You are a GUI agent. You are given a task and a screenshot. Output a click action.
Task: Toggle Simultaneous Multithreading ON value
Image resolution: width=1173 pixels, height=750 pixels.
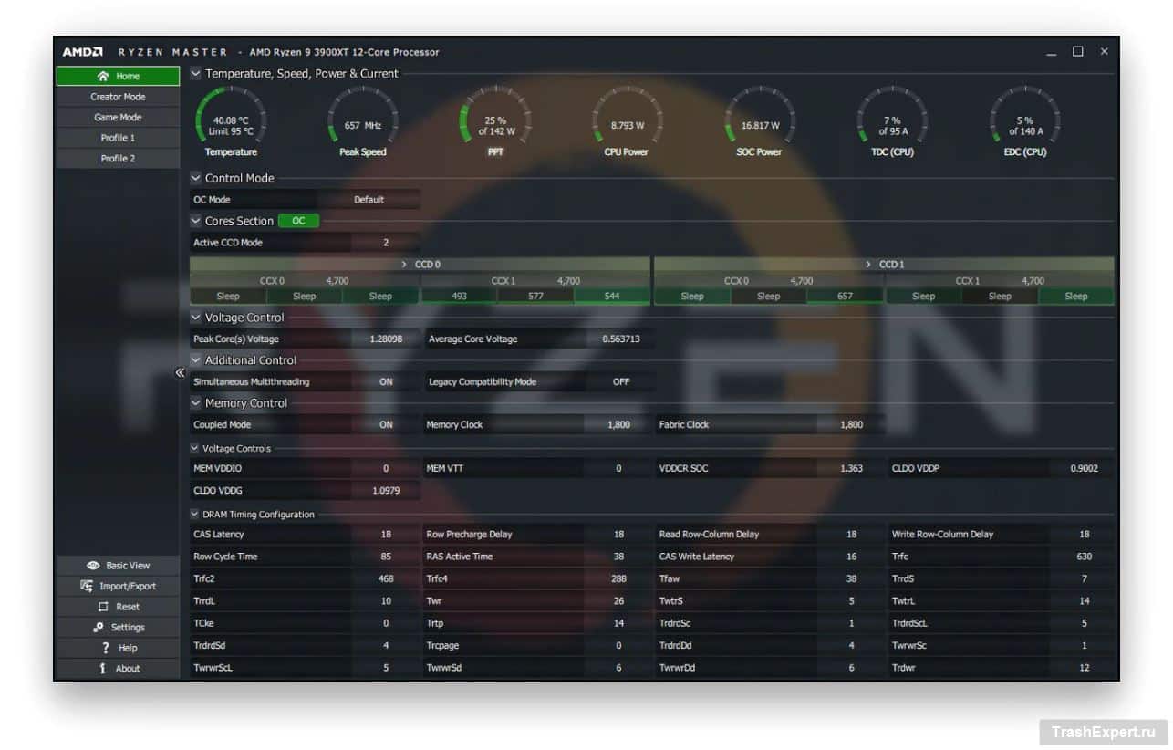point(386,381)
